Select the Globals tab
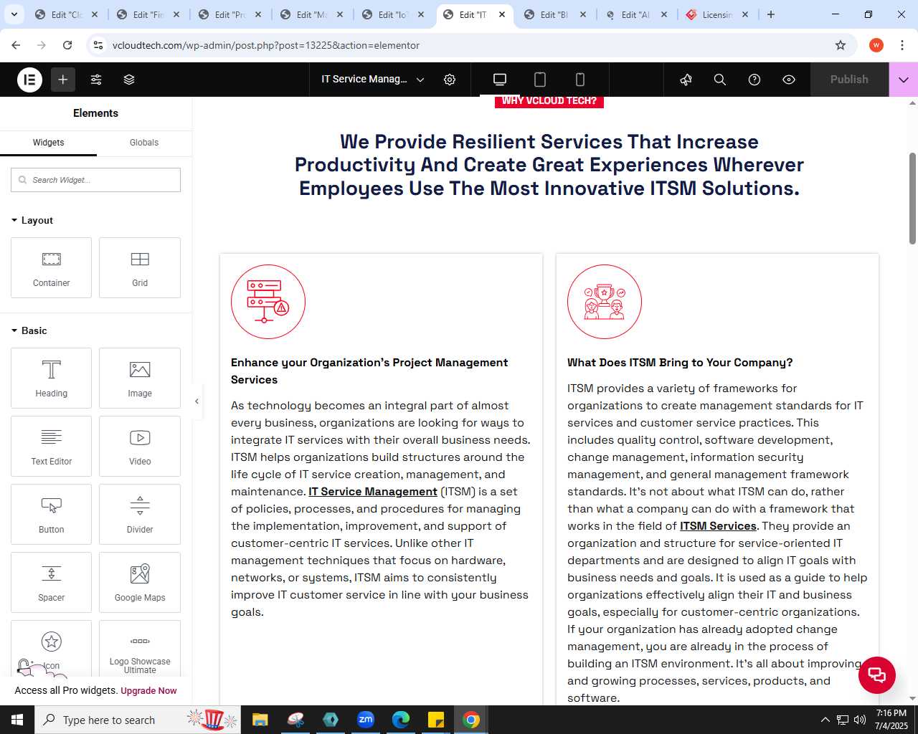 pyautogui.click(x=144, y=143)
